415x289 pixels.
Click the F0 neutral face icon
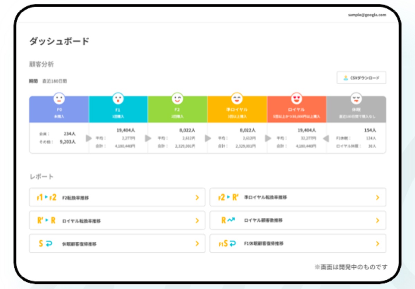59,99
